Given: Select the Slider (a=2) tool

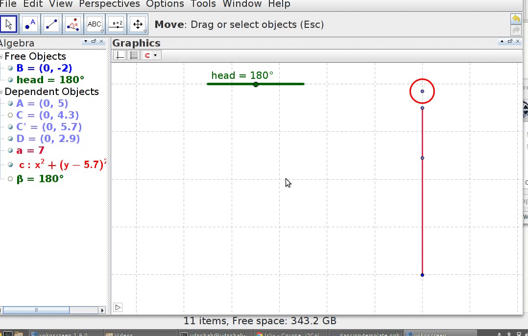Looking at the screenshot, I should coord(117,24).
